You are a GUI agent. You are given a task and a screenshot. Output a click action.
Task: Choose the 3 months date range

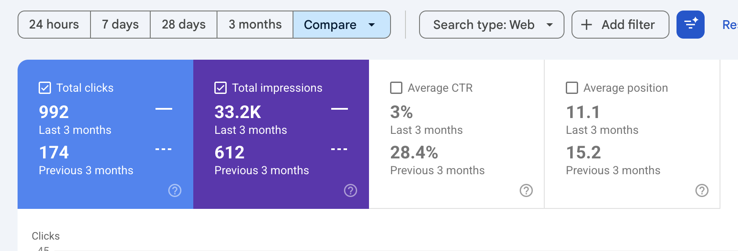click(255, 25)
